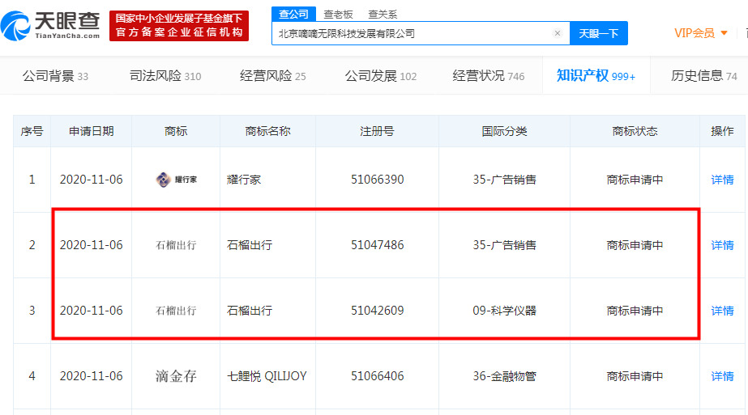The height and width of the screenshot is (415, 748).
Task: Switch to the 查关系 search tab
Action: point(383,15)
